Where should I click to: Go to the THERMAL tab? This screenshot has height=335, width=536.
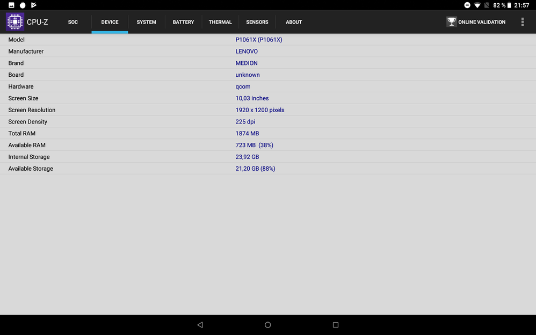point(220,22)
